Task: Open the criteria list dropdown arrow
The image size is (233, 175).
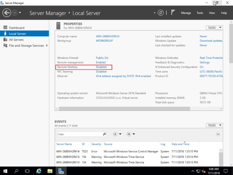Action: coord(120,134)
